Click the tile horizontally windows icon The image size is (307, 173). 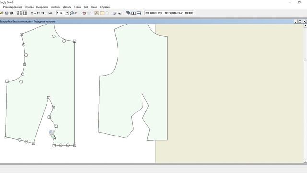[139, 13]
